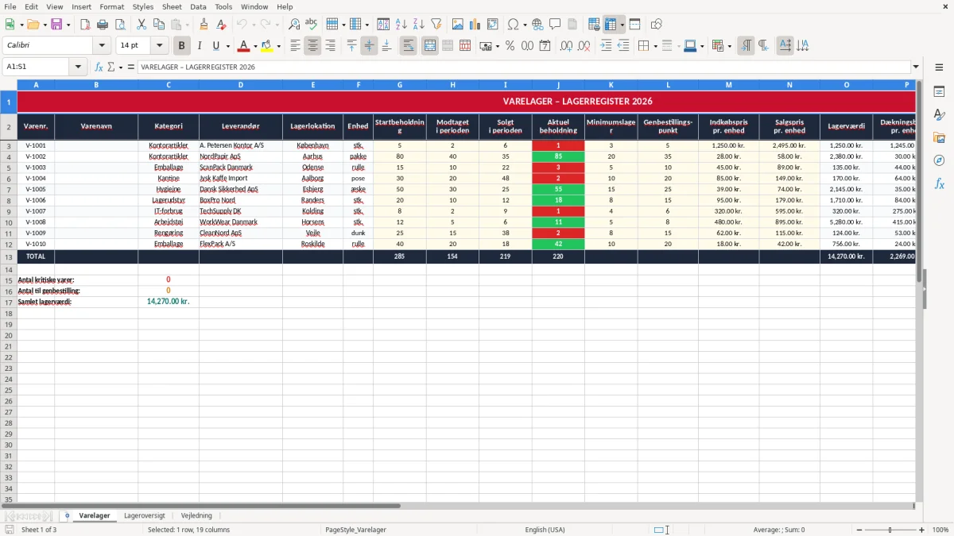Click Increase Indent icon
Screen dimensions: 954x536
pyautogui.click(x=606, y=46)
